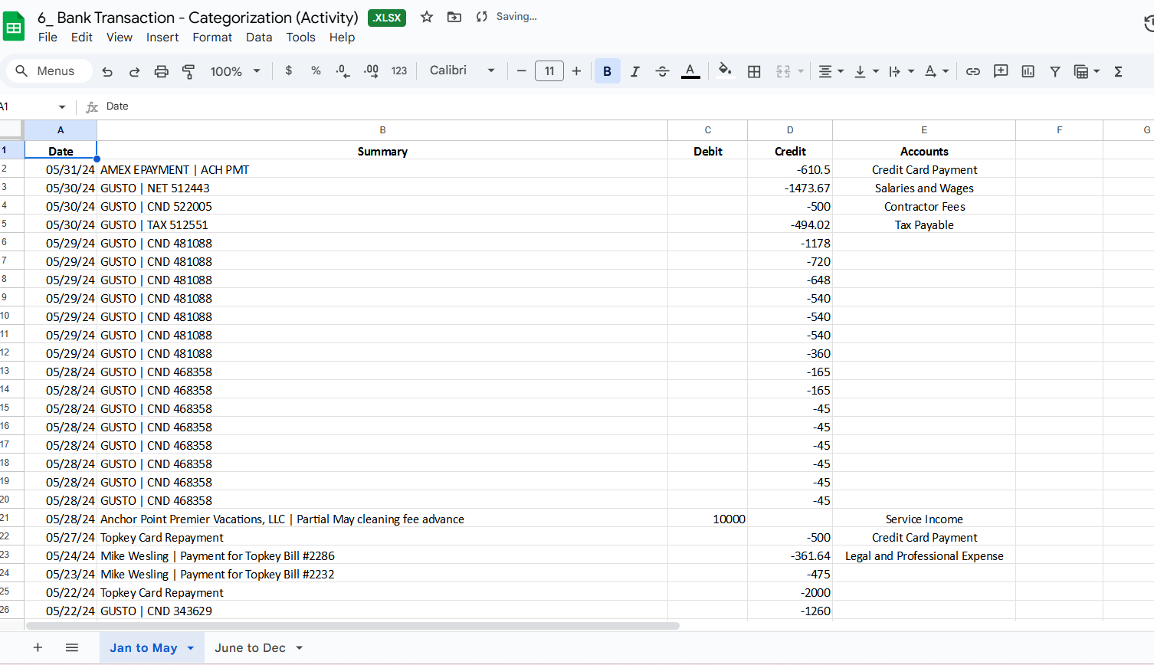Image resolution: width=1154 pixels, height=665 pixels.
Task: Switch to June to Dec tab
Action: 250,647
